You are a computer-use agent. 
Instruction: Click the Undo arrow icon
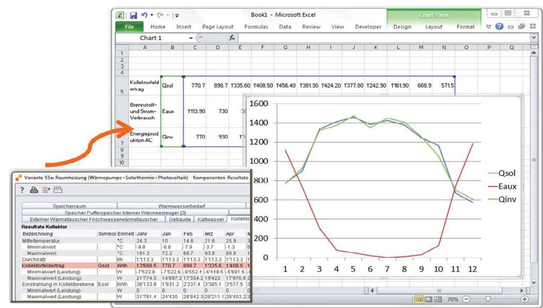tap(144, 15)
